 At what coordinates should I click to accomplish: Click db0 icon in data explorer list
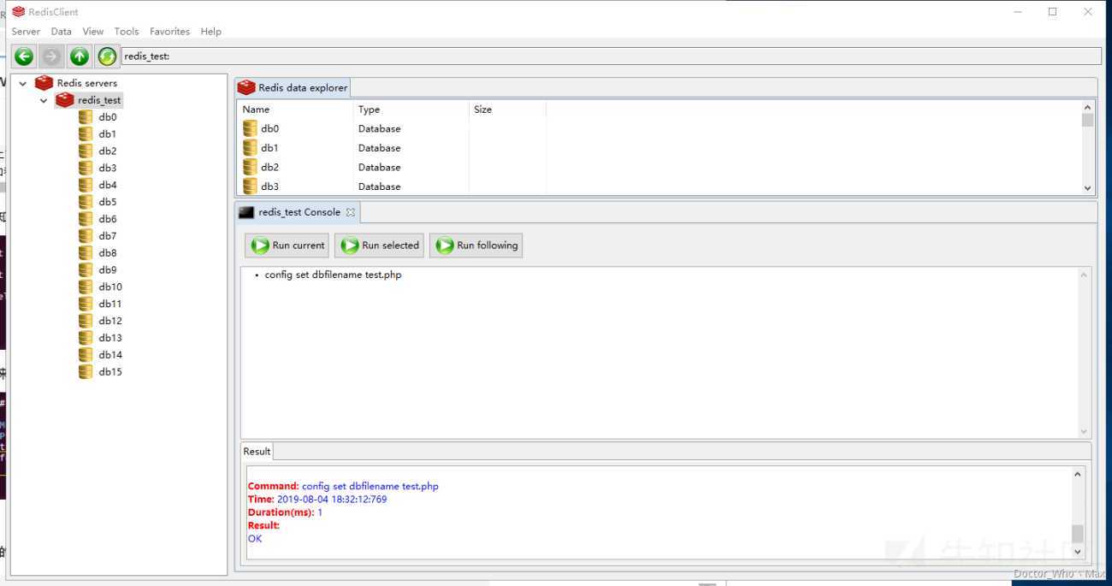250,128
